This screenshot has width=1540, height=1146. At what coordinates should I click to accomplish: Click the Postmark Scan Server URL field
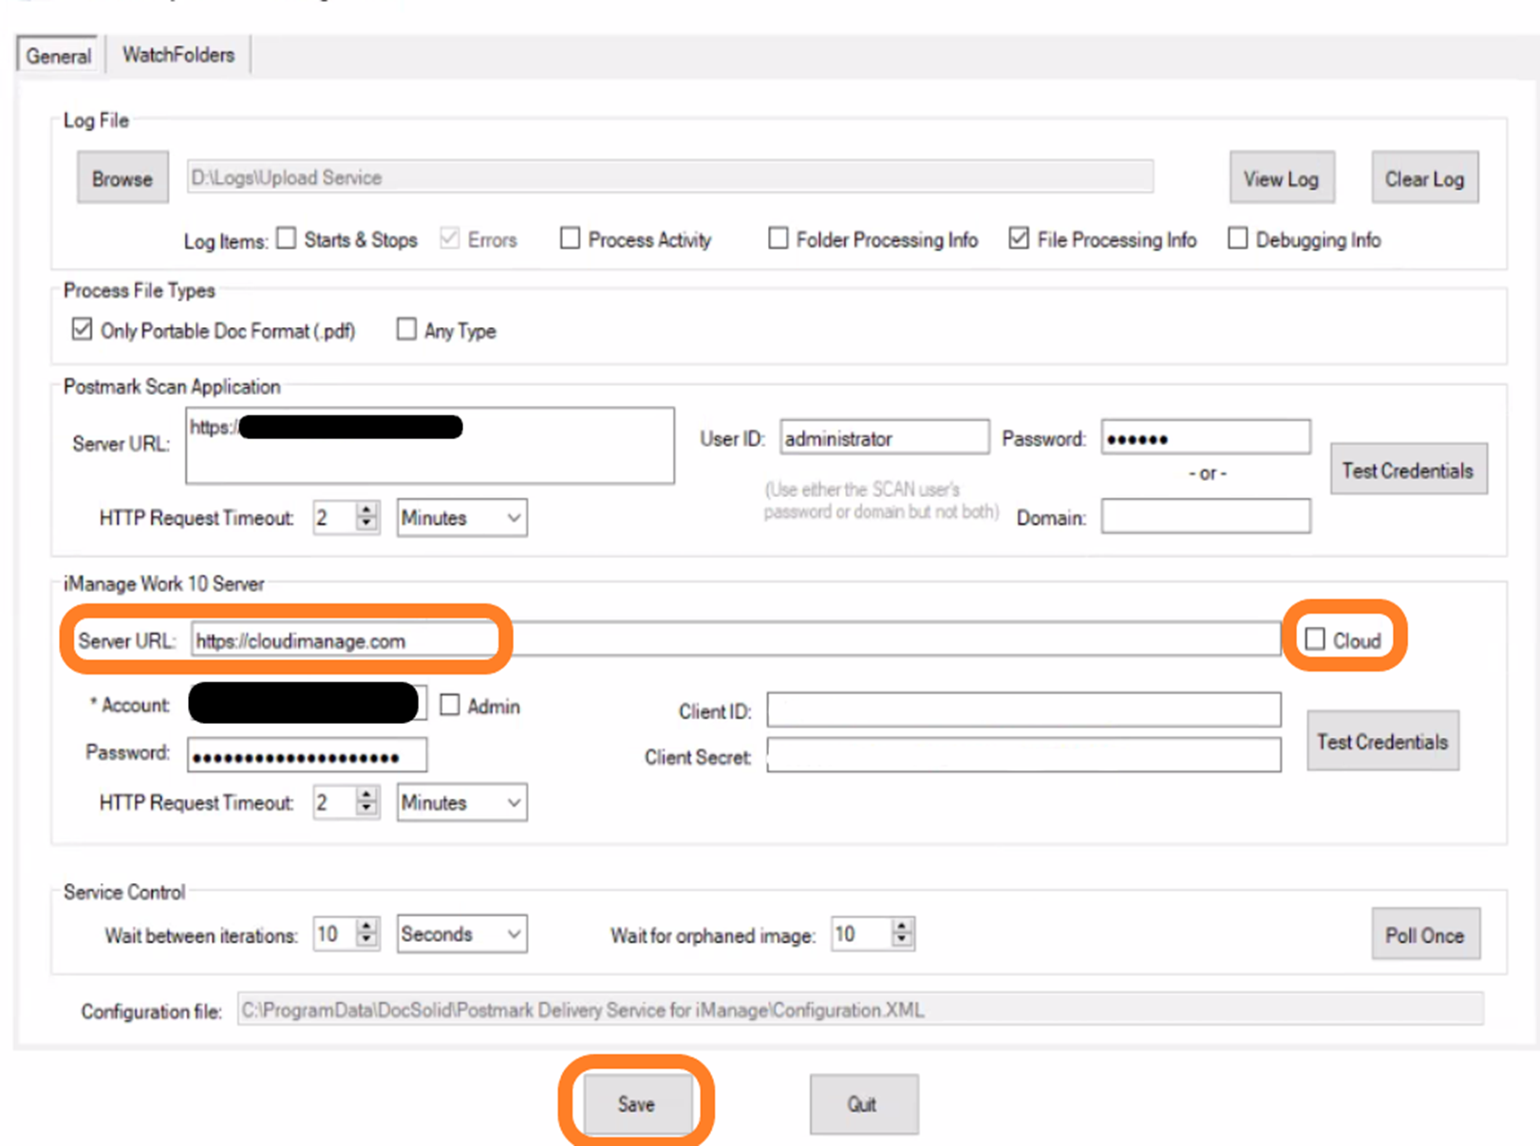coord(430,445)
